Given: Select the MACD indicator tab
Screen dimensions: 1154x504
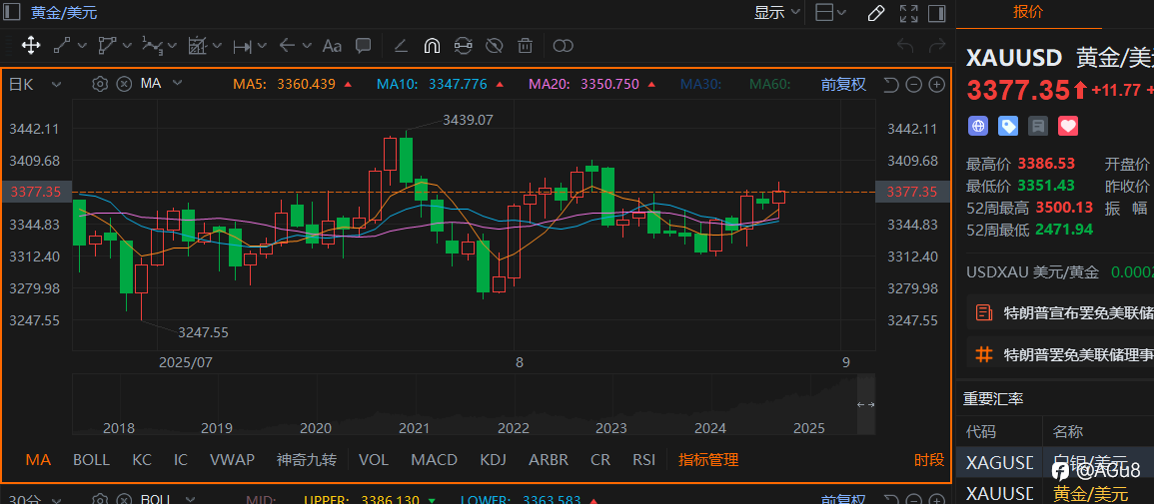Looking at the screenshot, I should coord(435,460).
